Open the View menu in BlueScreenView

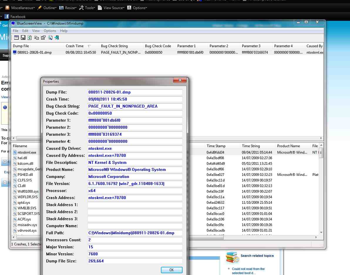pyautogui.click(x=36, y=30)
